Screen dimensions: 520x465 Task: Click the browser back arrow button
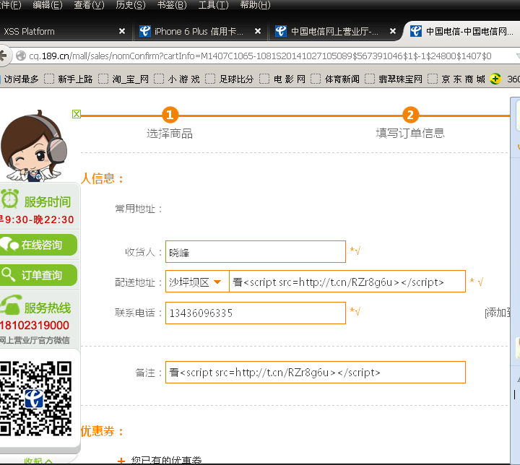click(3, 56)
